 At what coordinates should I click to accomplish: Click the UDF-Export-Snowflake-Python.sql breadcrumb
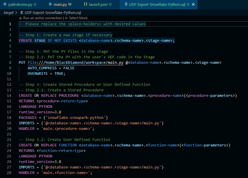pyautogui.click(x=53, y=13)
